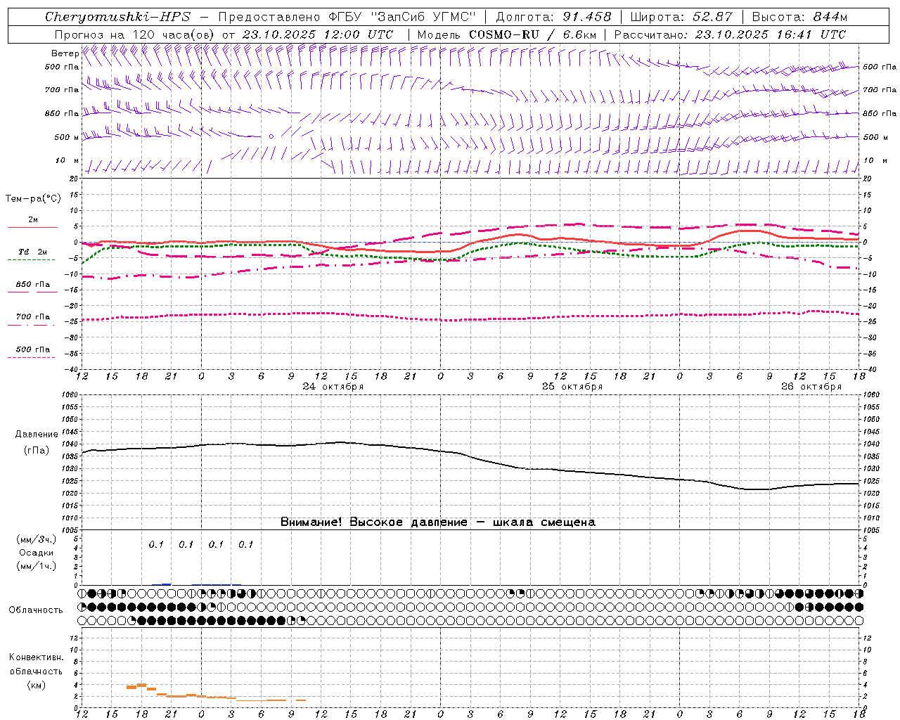Select the (мм/3ч.) precipitation unit label
Screen dimensions: 900x720
tap(37, 540)
